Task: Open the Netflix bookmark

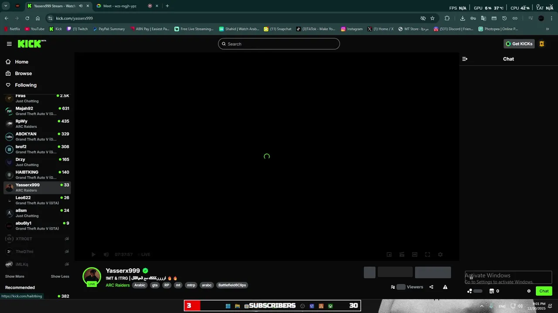Action: tap(12, 29)
